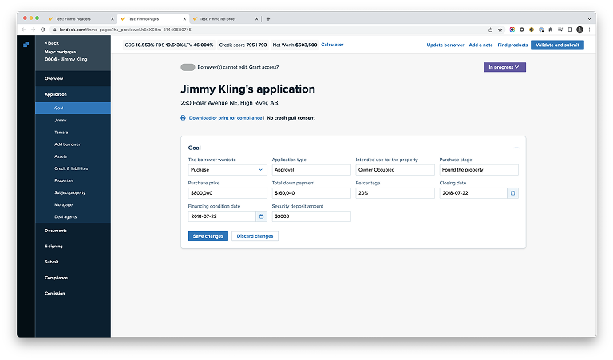Close the Test: Finmo Headers tab
The width and height of the screenshot is (613, 360).
pos(113,19)
